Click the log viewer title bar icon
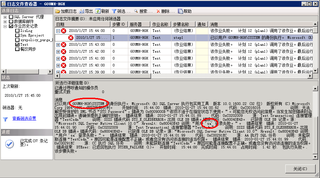This screenshot has width=320, height=178. [4, 4]
